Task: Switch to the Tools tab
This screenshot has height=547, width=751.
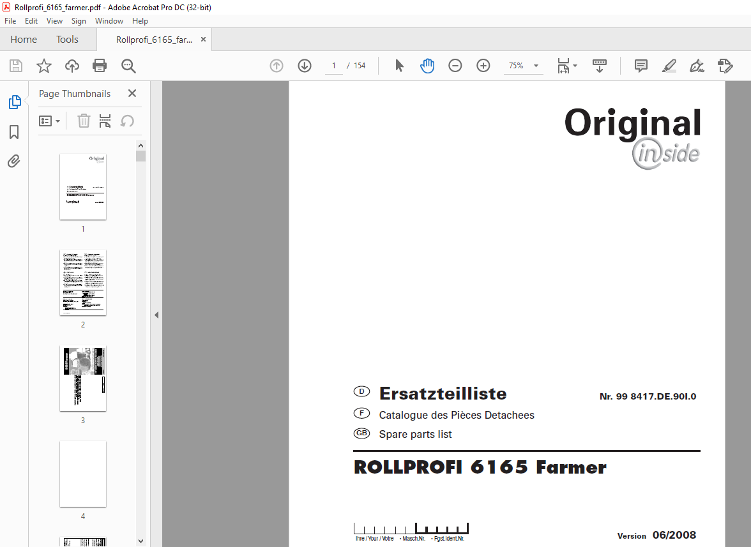Action: (x=67, y=39)
